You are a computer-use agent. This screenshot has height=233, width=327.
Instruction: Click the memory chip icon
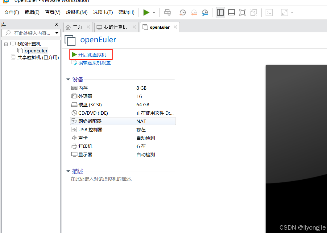pyautogui.click(x=74, y=88)
